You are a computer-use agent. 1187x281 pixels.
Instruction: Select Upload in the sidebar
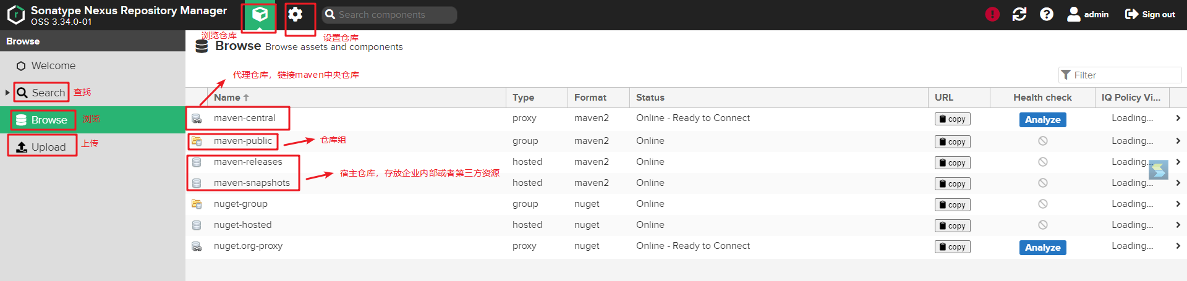pos(41,147)
